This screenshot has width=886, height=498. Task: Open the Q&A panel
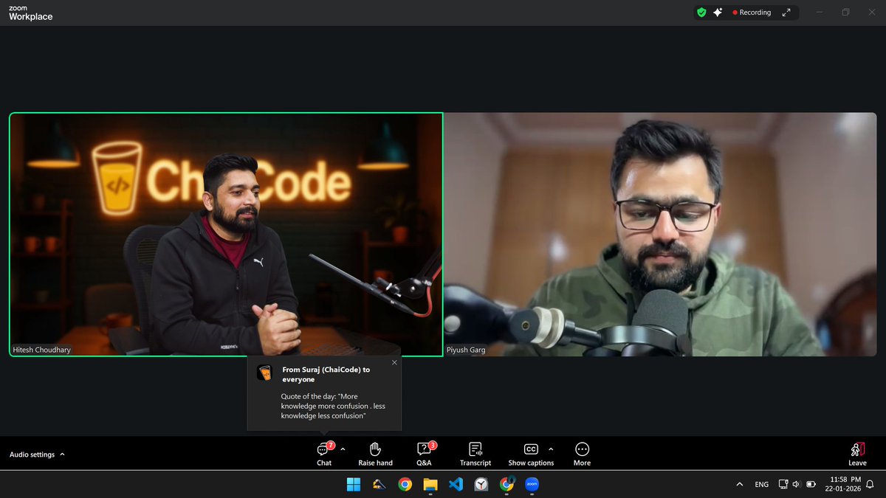[424, 454]
